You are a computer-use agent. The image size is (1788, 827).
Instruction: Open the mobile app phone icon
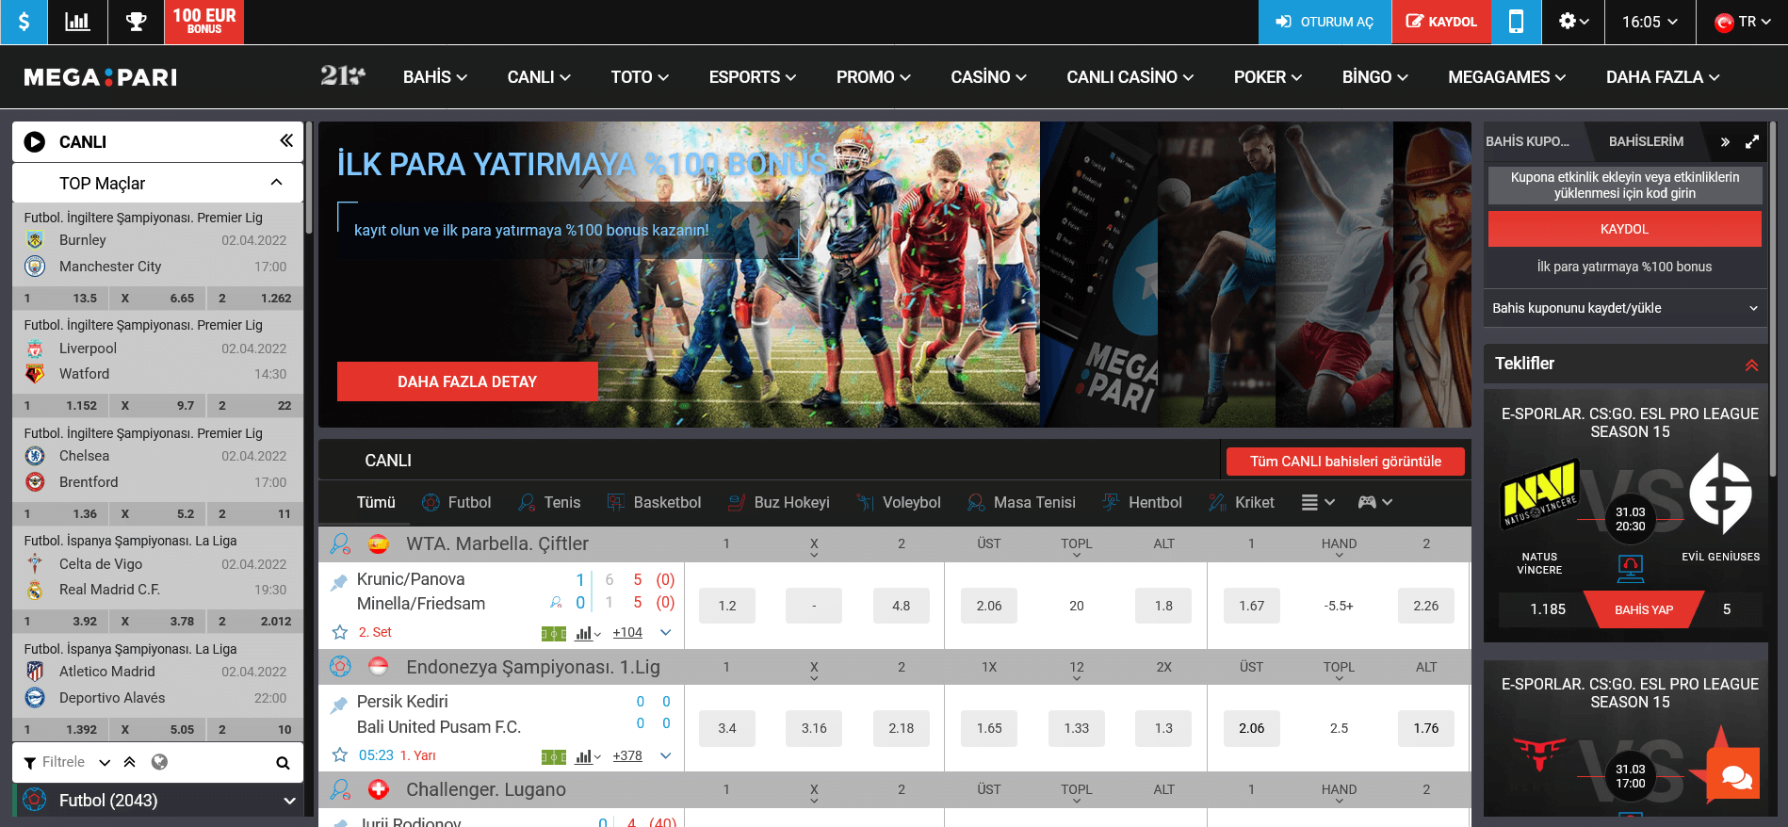[1516, 22]
